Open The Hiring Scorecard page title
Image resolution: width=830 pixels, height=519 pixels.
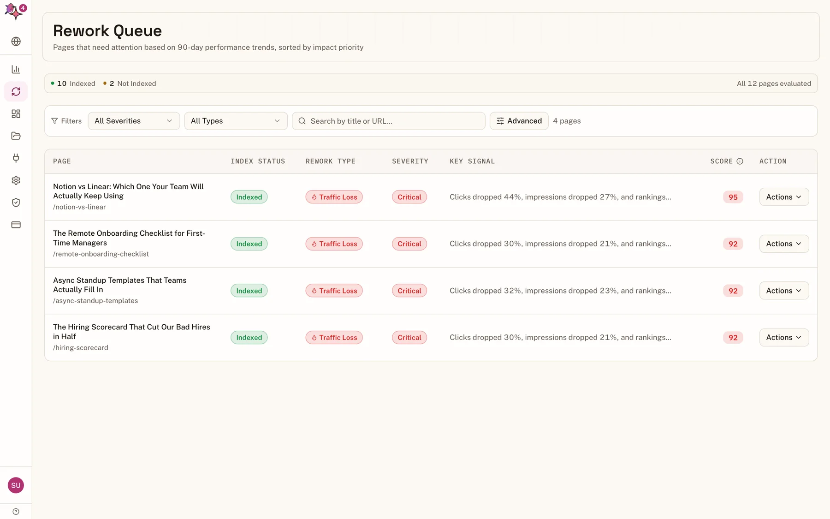click(x=131, y=332)
